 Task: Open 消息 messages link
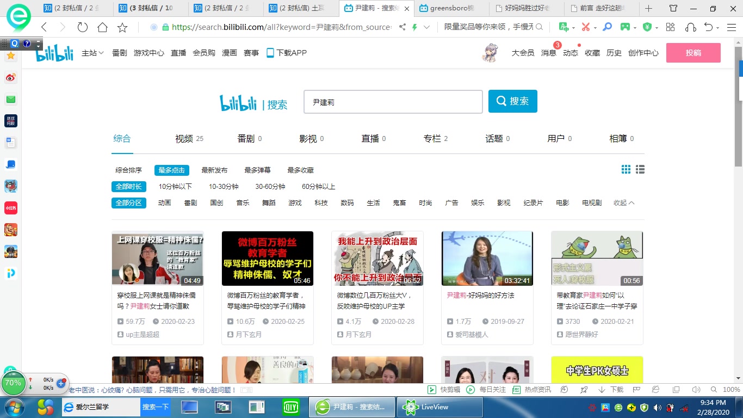(548, 53)
